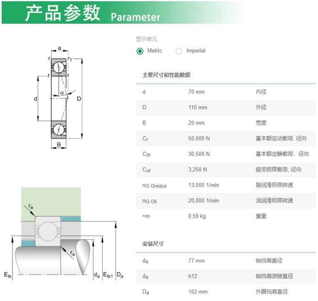This screenshot has width=318, height=301.
Task: Click the 3,250 N fatigue limit value
Action: [x=197, y=170]
